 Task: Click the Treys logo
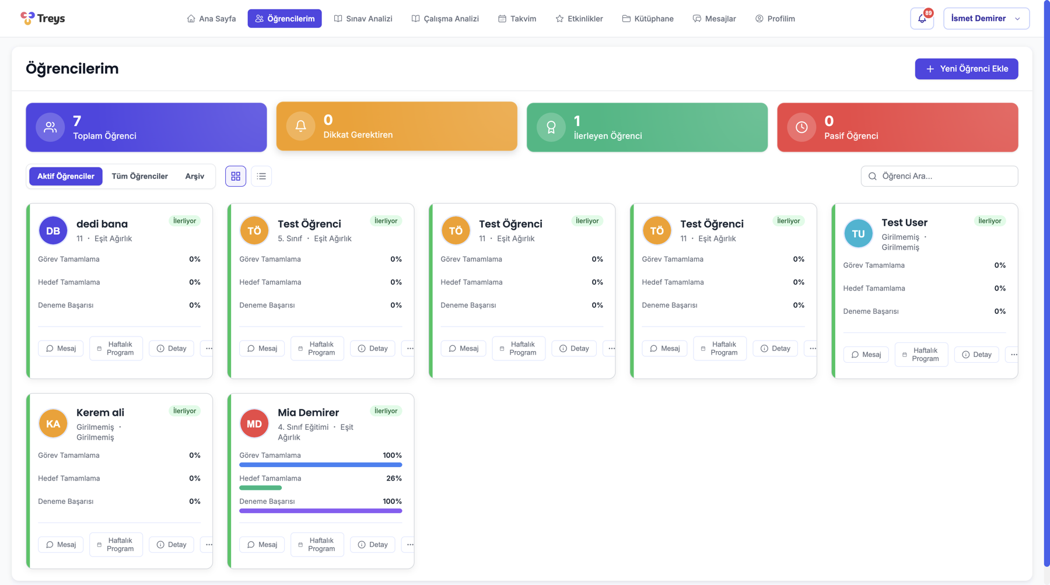43,18
